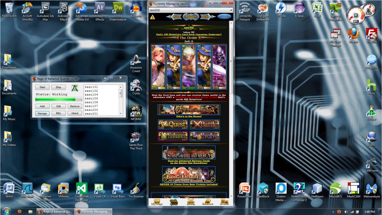Open Quest icon in bottom game bar
This screenshot has width=382, height=215.
(x=174, y=202)
